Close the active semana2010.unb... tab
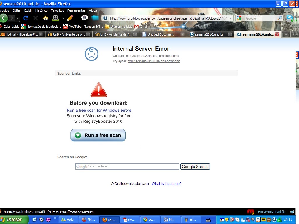299x224 pixels. [x=277, y=34]
